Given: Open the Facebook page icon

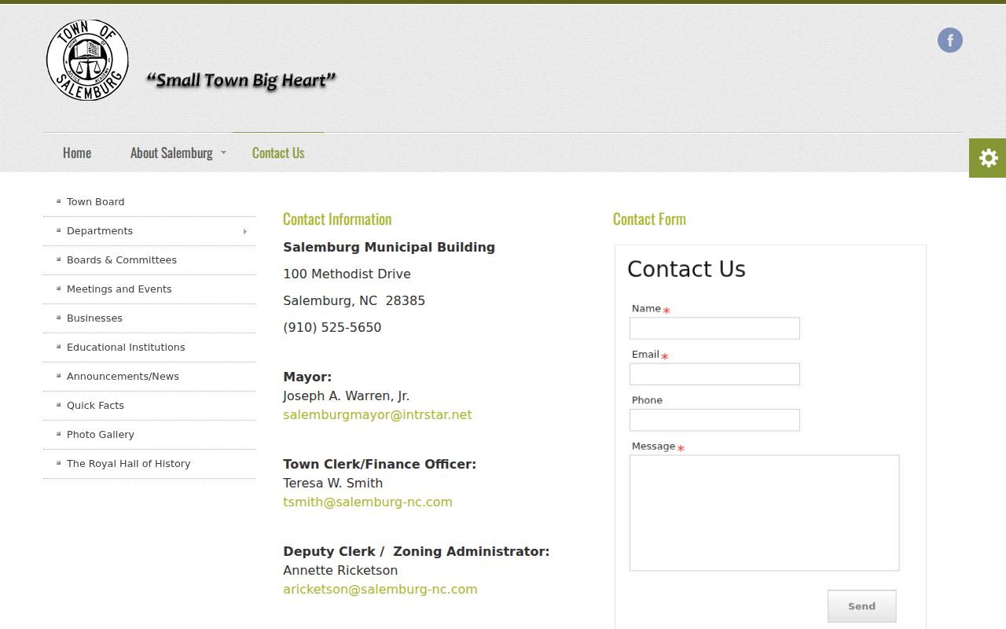Looking at the screenshot, I should (x=950, y=40).
